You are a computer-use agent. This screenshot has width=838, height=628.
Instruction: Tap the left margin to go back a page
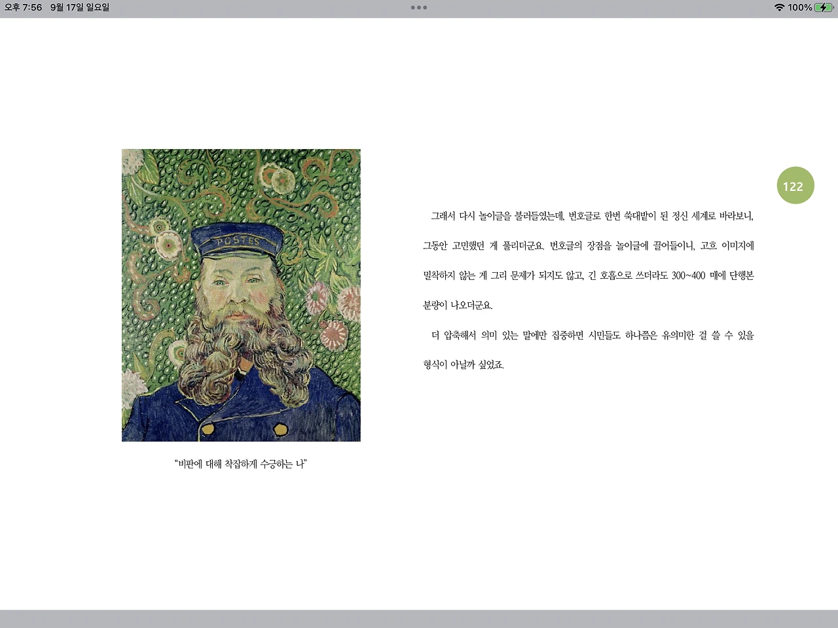59,327
